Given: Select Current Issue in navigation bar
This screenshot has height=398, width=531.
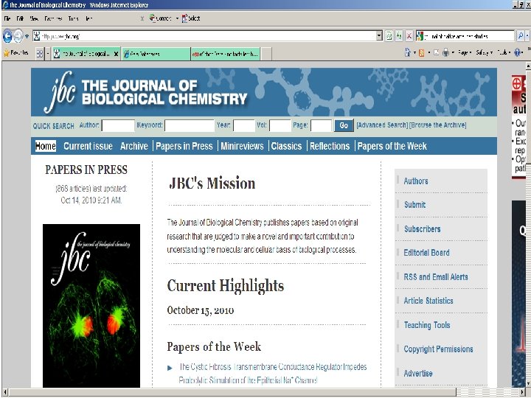Looking at the screenshot, I should 88,146.
